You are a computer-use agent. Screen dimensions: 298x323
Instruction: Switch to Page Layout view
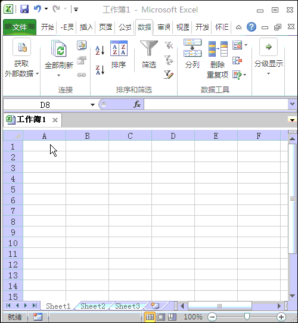point(161,317)
